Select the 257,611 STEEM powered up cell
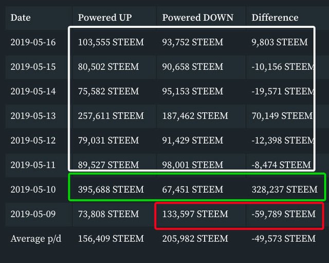This screenshot has width=329, height=263. coord(111,116)
